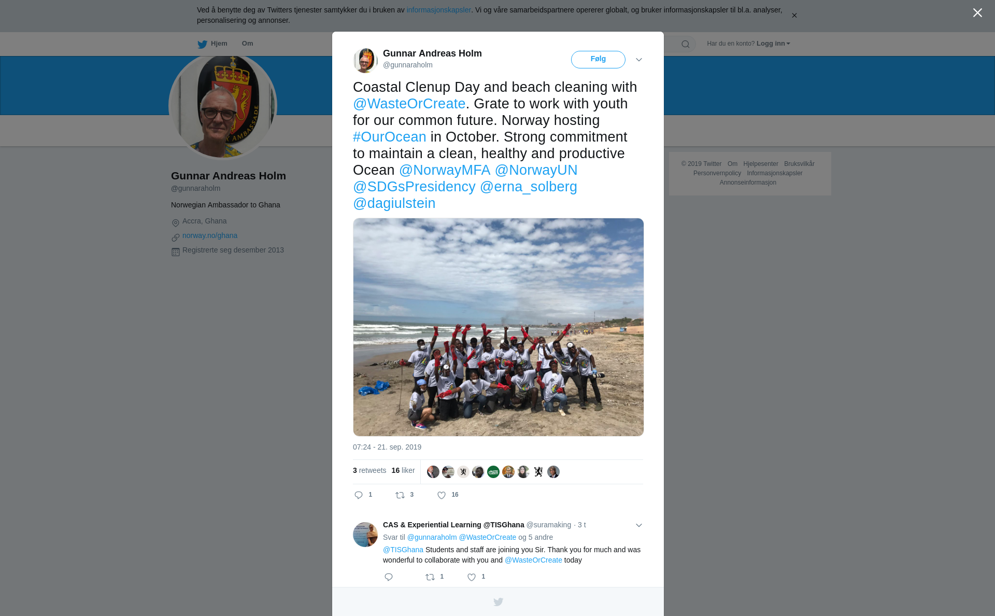Retweet the @suramaking reply
The height and width of the screenshot is (616, 995).
[x=430, y=577]
